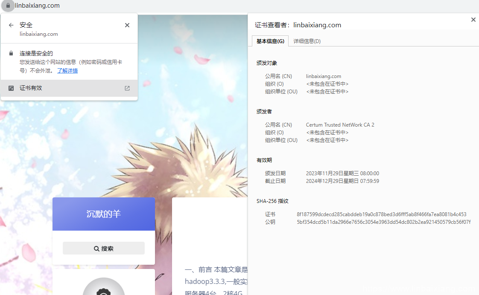Go back using the arrow in security popup

[x=11, y=25]
